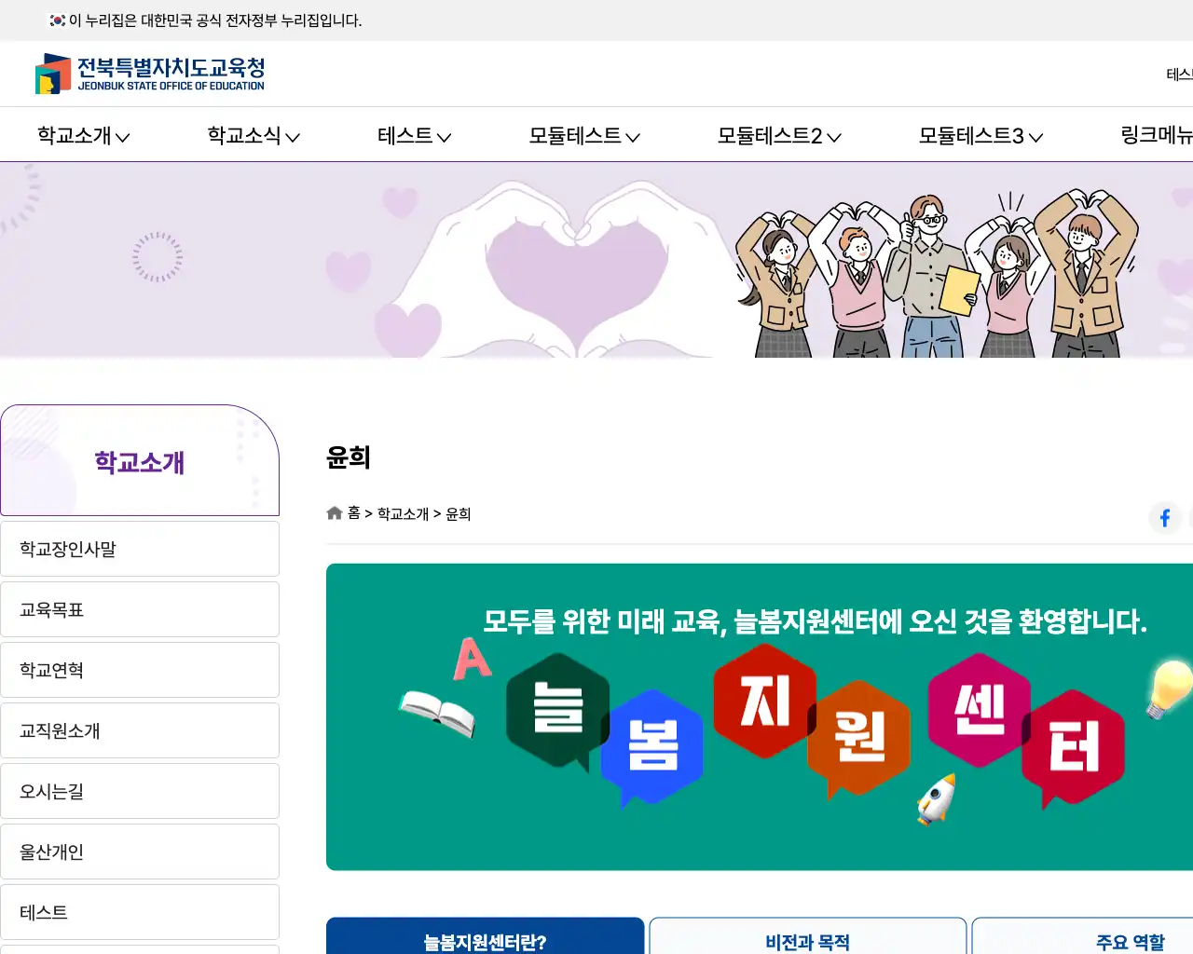Open the 모듈테스트2 dropdown chevron
This screenshot has height=954, width=1193.
(x=781, y=134)
